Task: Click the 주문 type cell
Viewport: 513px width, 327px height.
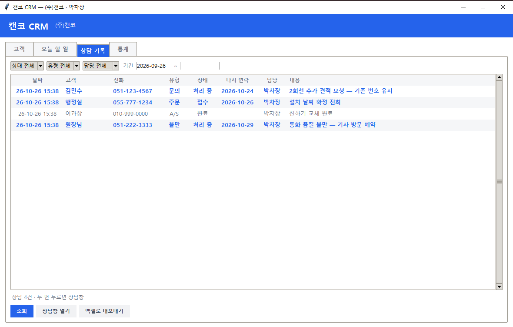Action: pos(174,103)
